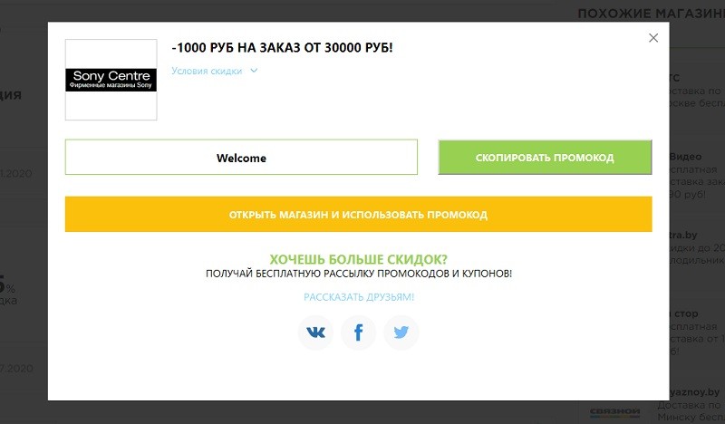The height and width of the screenshot is (424, 725).
Task: Select the Welcome promo code field
Action: click(x=241, y=158)
